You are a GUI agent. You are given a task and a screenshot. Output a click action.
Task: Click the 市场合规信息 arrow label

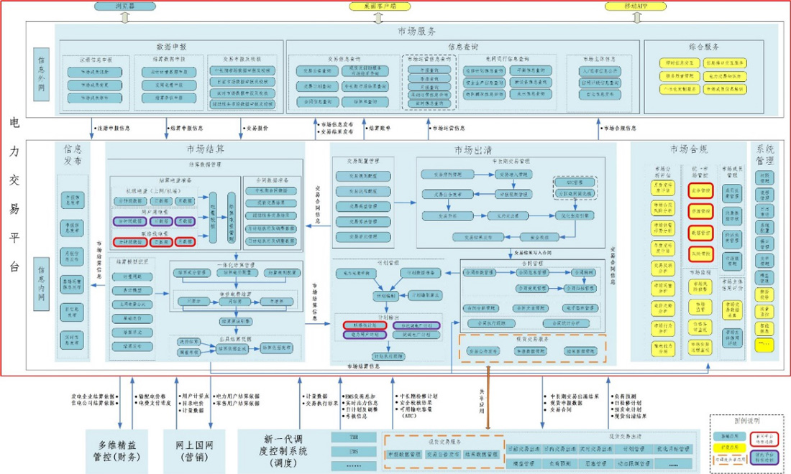click(618, 129)
